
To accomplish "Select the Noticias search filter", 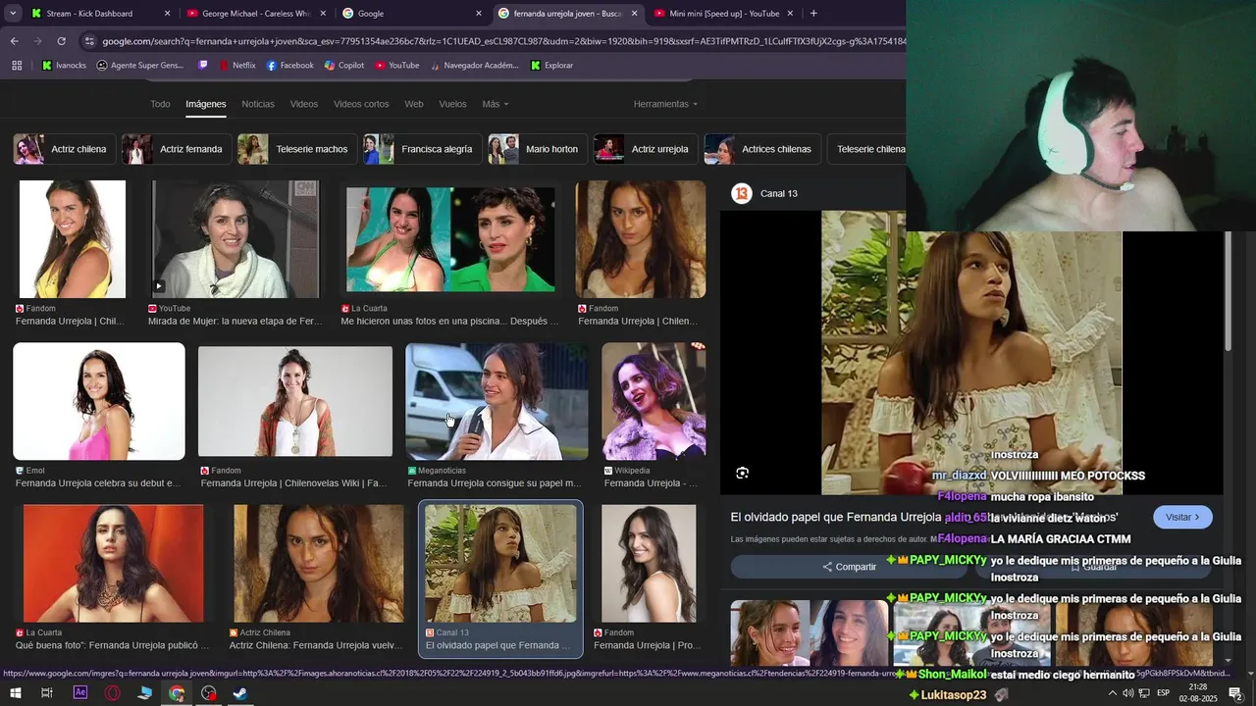I will click(258, 104).
